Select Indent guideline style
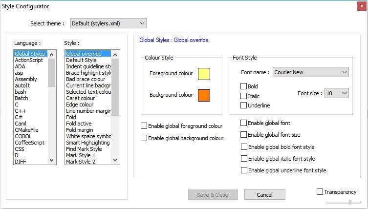The image size is (368, 209). (x=88, y=66)
